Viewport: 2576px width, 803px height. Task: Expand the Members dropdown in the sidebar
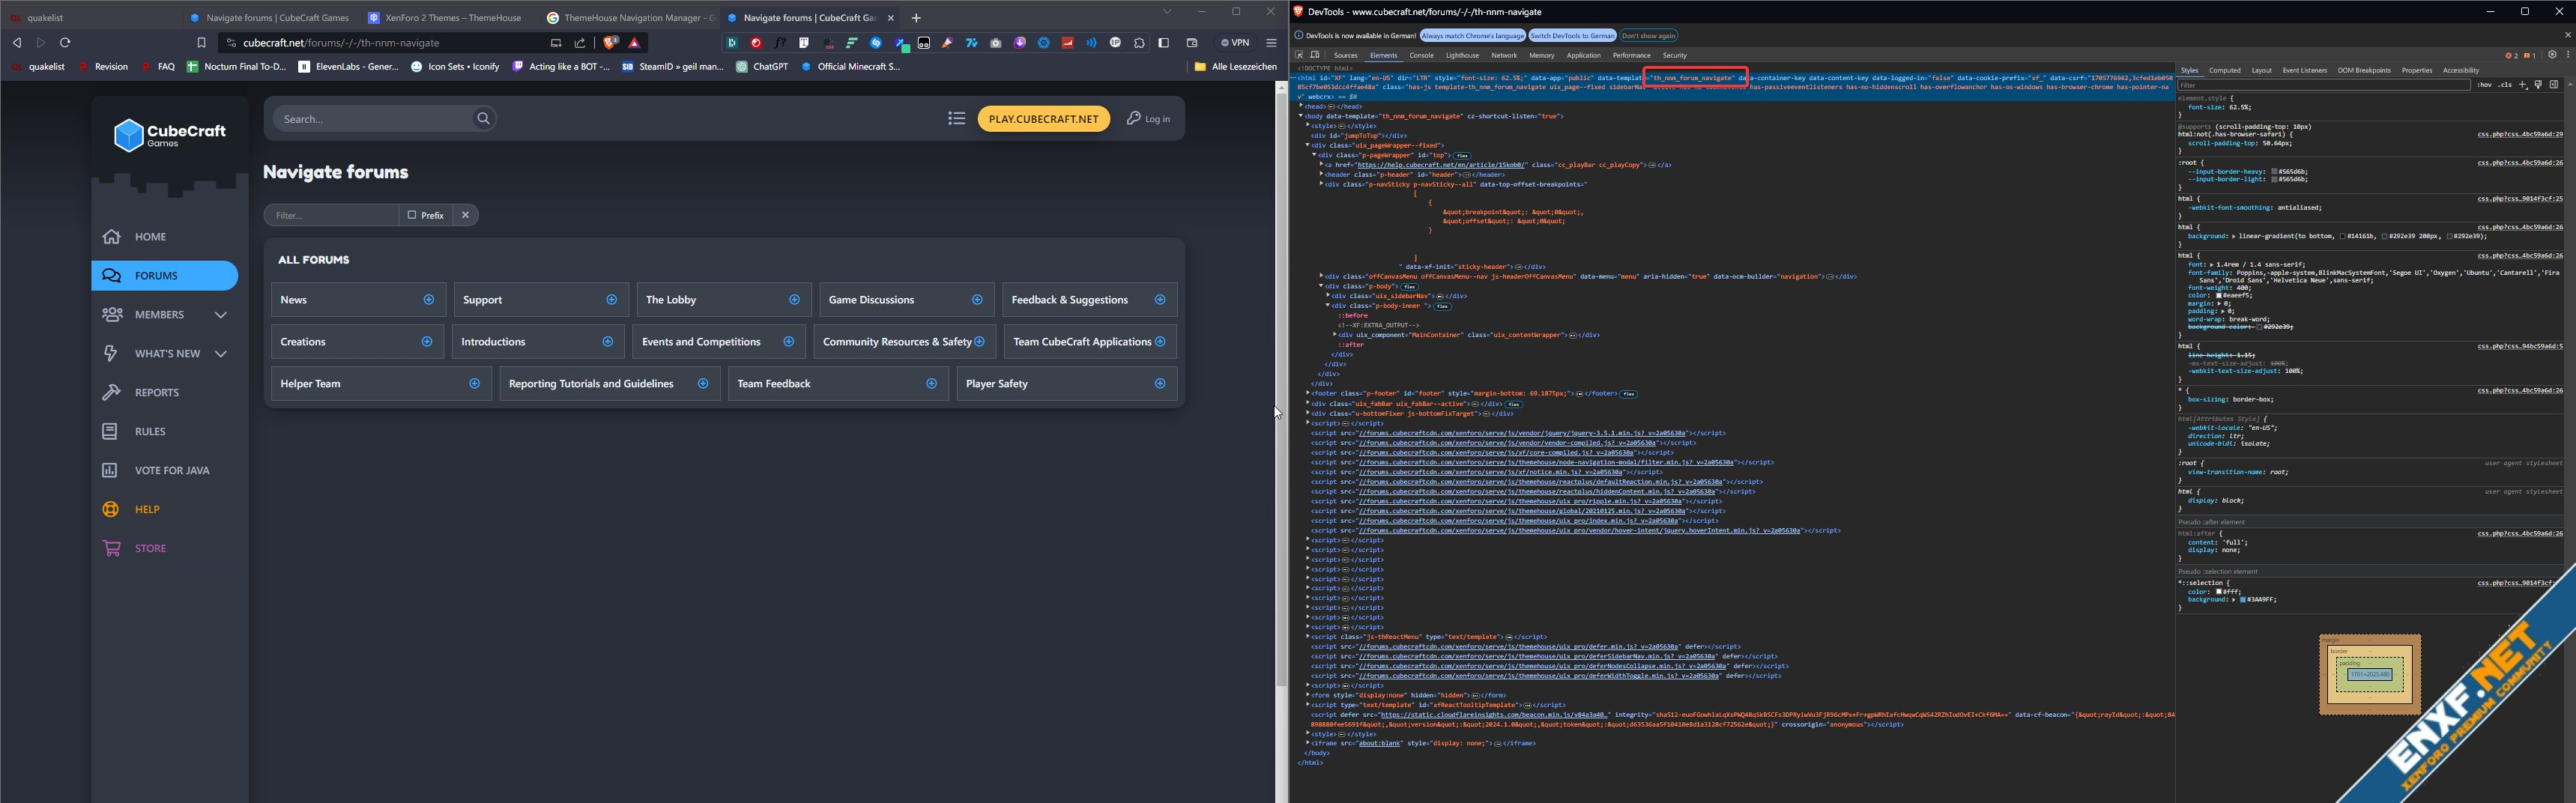tap(221, 315)
